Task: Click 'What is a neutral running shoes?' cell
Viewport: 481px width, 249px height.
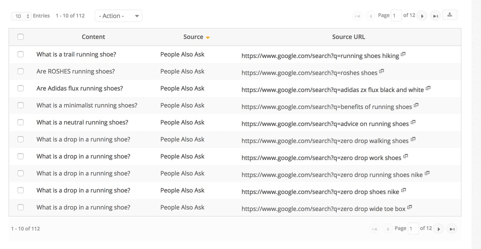Action: click(82, 122)
